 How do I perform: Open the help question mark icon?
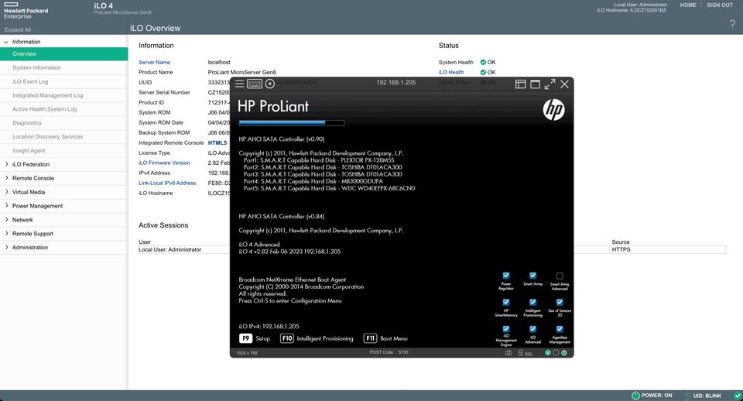732,25
